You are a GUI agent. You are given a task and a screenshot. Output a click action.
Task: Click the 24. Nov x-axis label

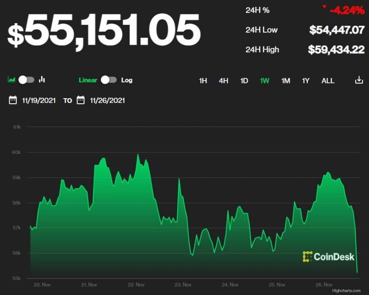pos(230,285)
